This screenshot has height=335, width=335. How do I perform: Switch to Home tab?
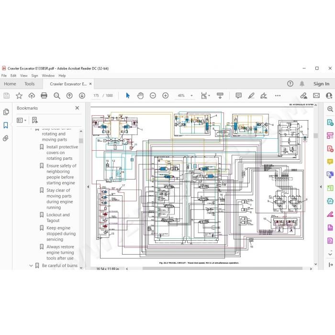10,84
